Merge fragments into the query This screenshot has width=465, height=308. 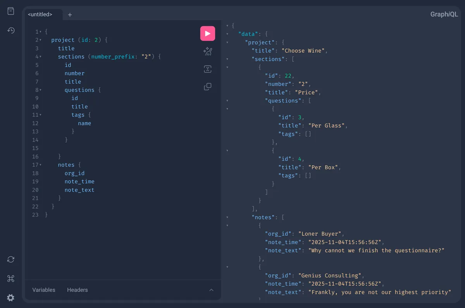208,69
